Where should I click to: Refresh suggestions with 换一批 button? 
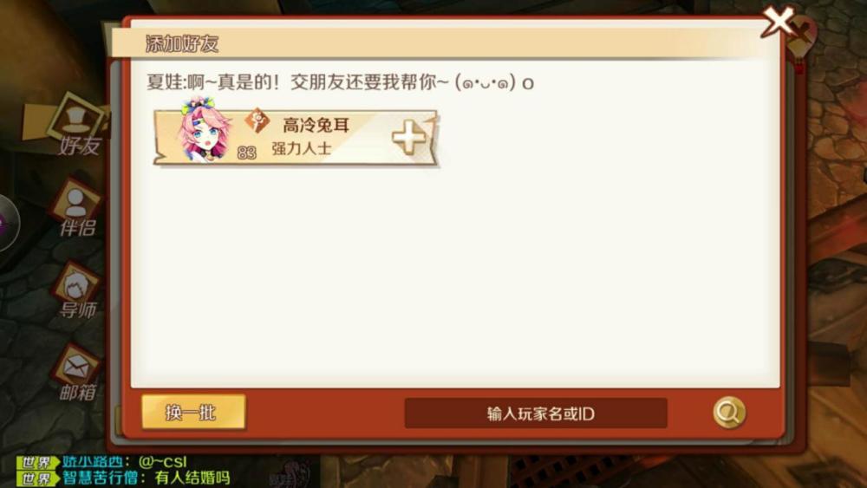[193, 412]
